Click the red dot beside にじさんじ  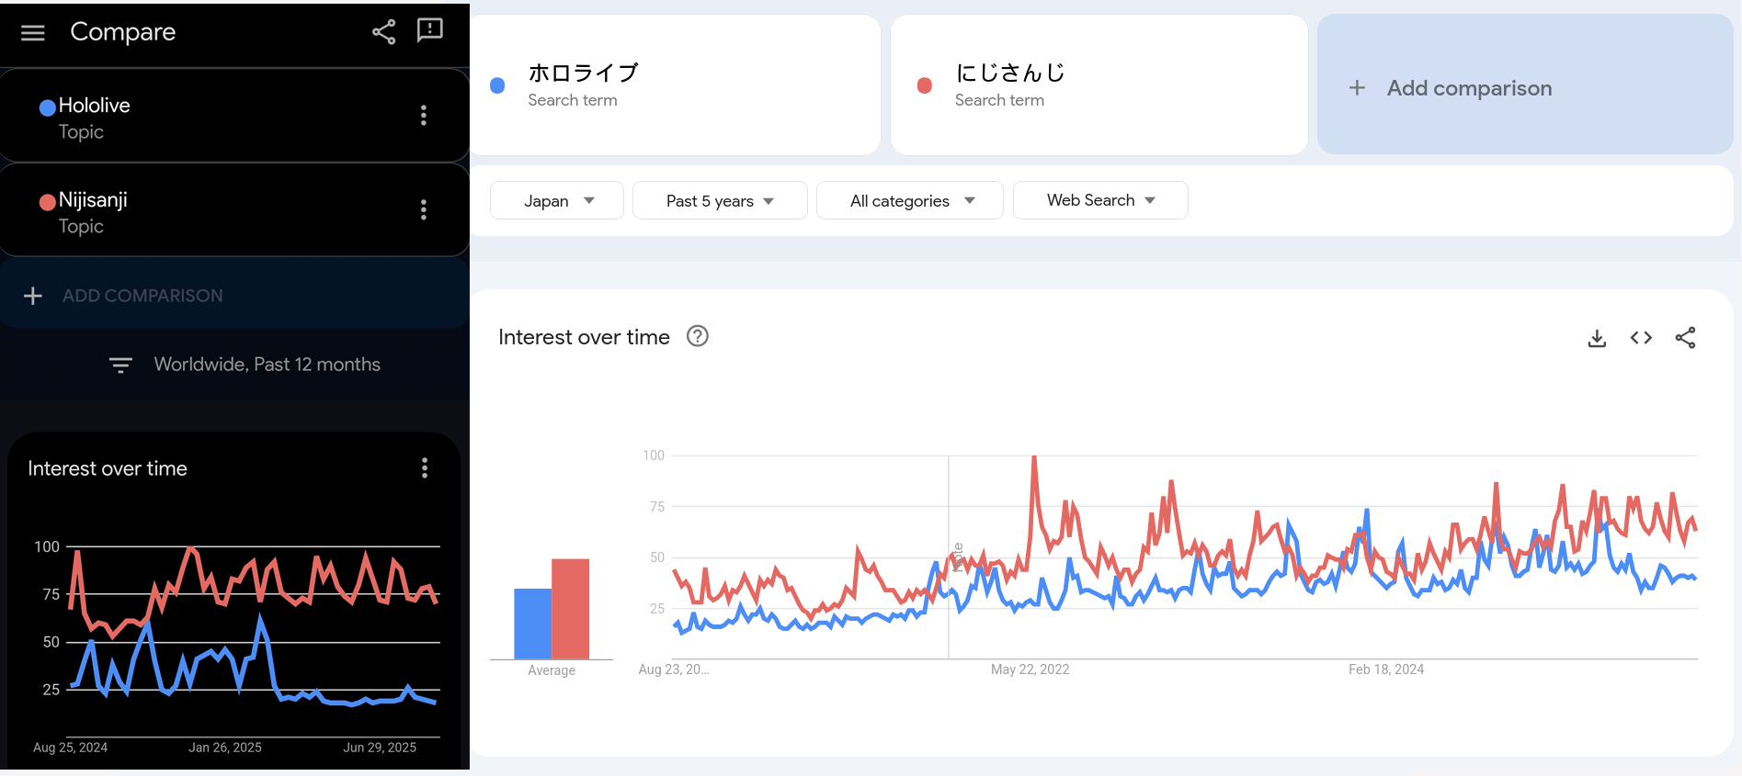pyautogui.click(x=925, y=85)
